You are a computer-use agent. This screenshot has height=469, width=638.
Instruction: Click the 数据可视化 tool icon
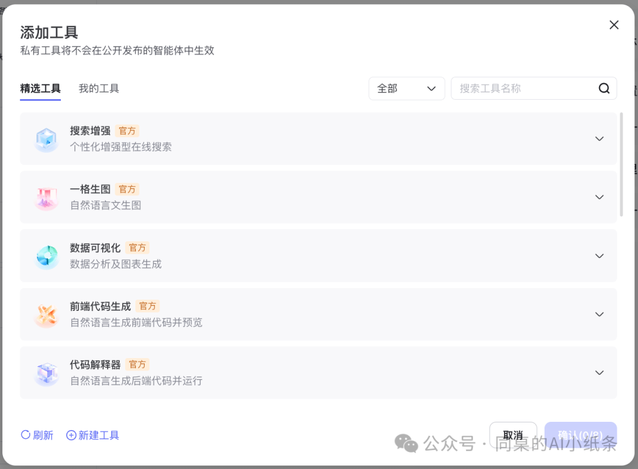tap(47, 255)
